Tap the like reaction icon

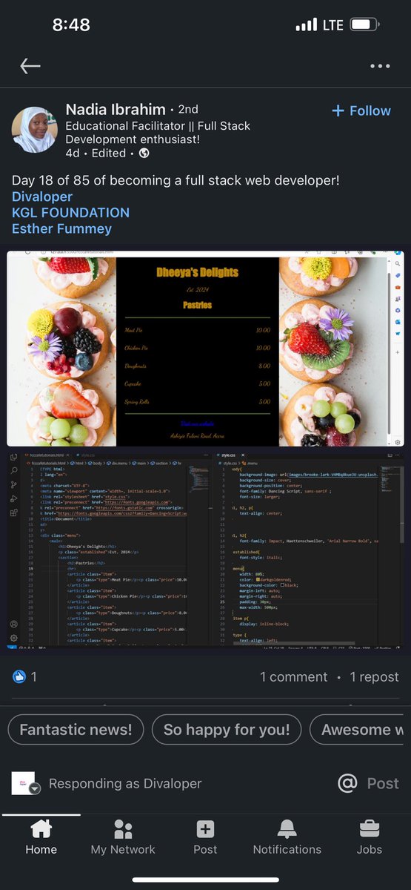19,676
